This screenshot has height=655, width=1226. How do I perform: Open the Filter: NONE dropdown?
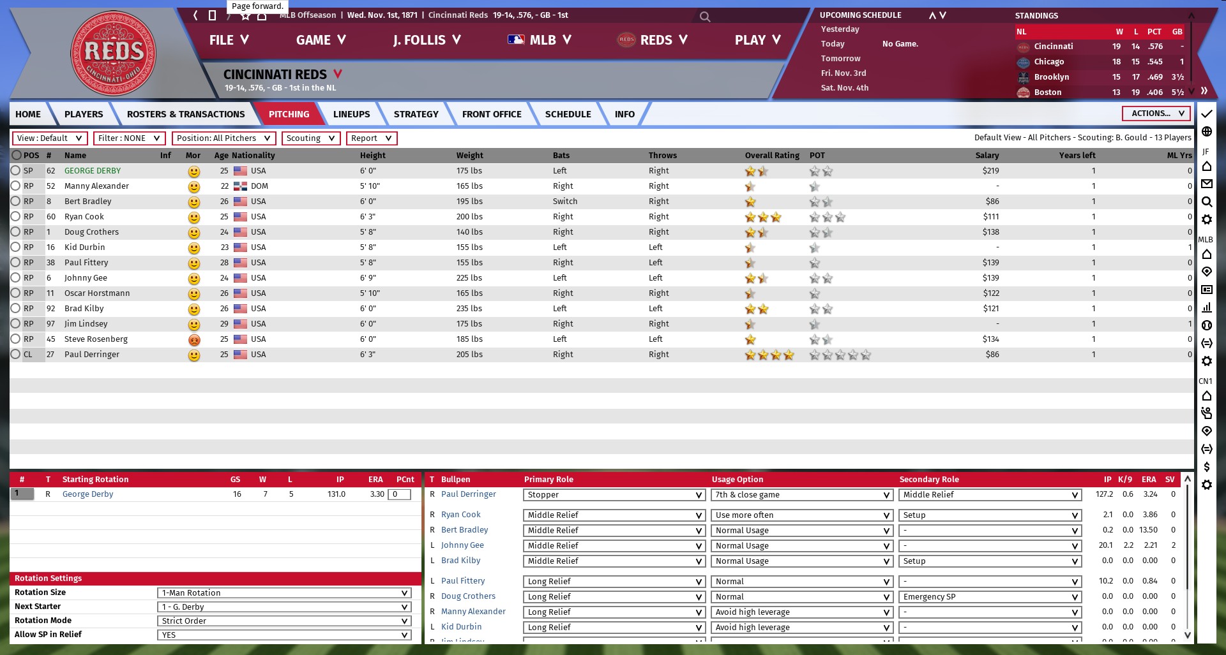(130, 138)
